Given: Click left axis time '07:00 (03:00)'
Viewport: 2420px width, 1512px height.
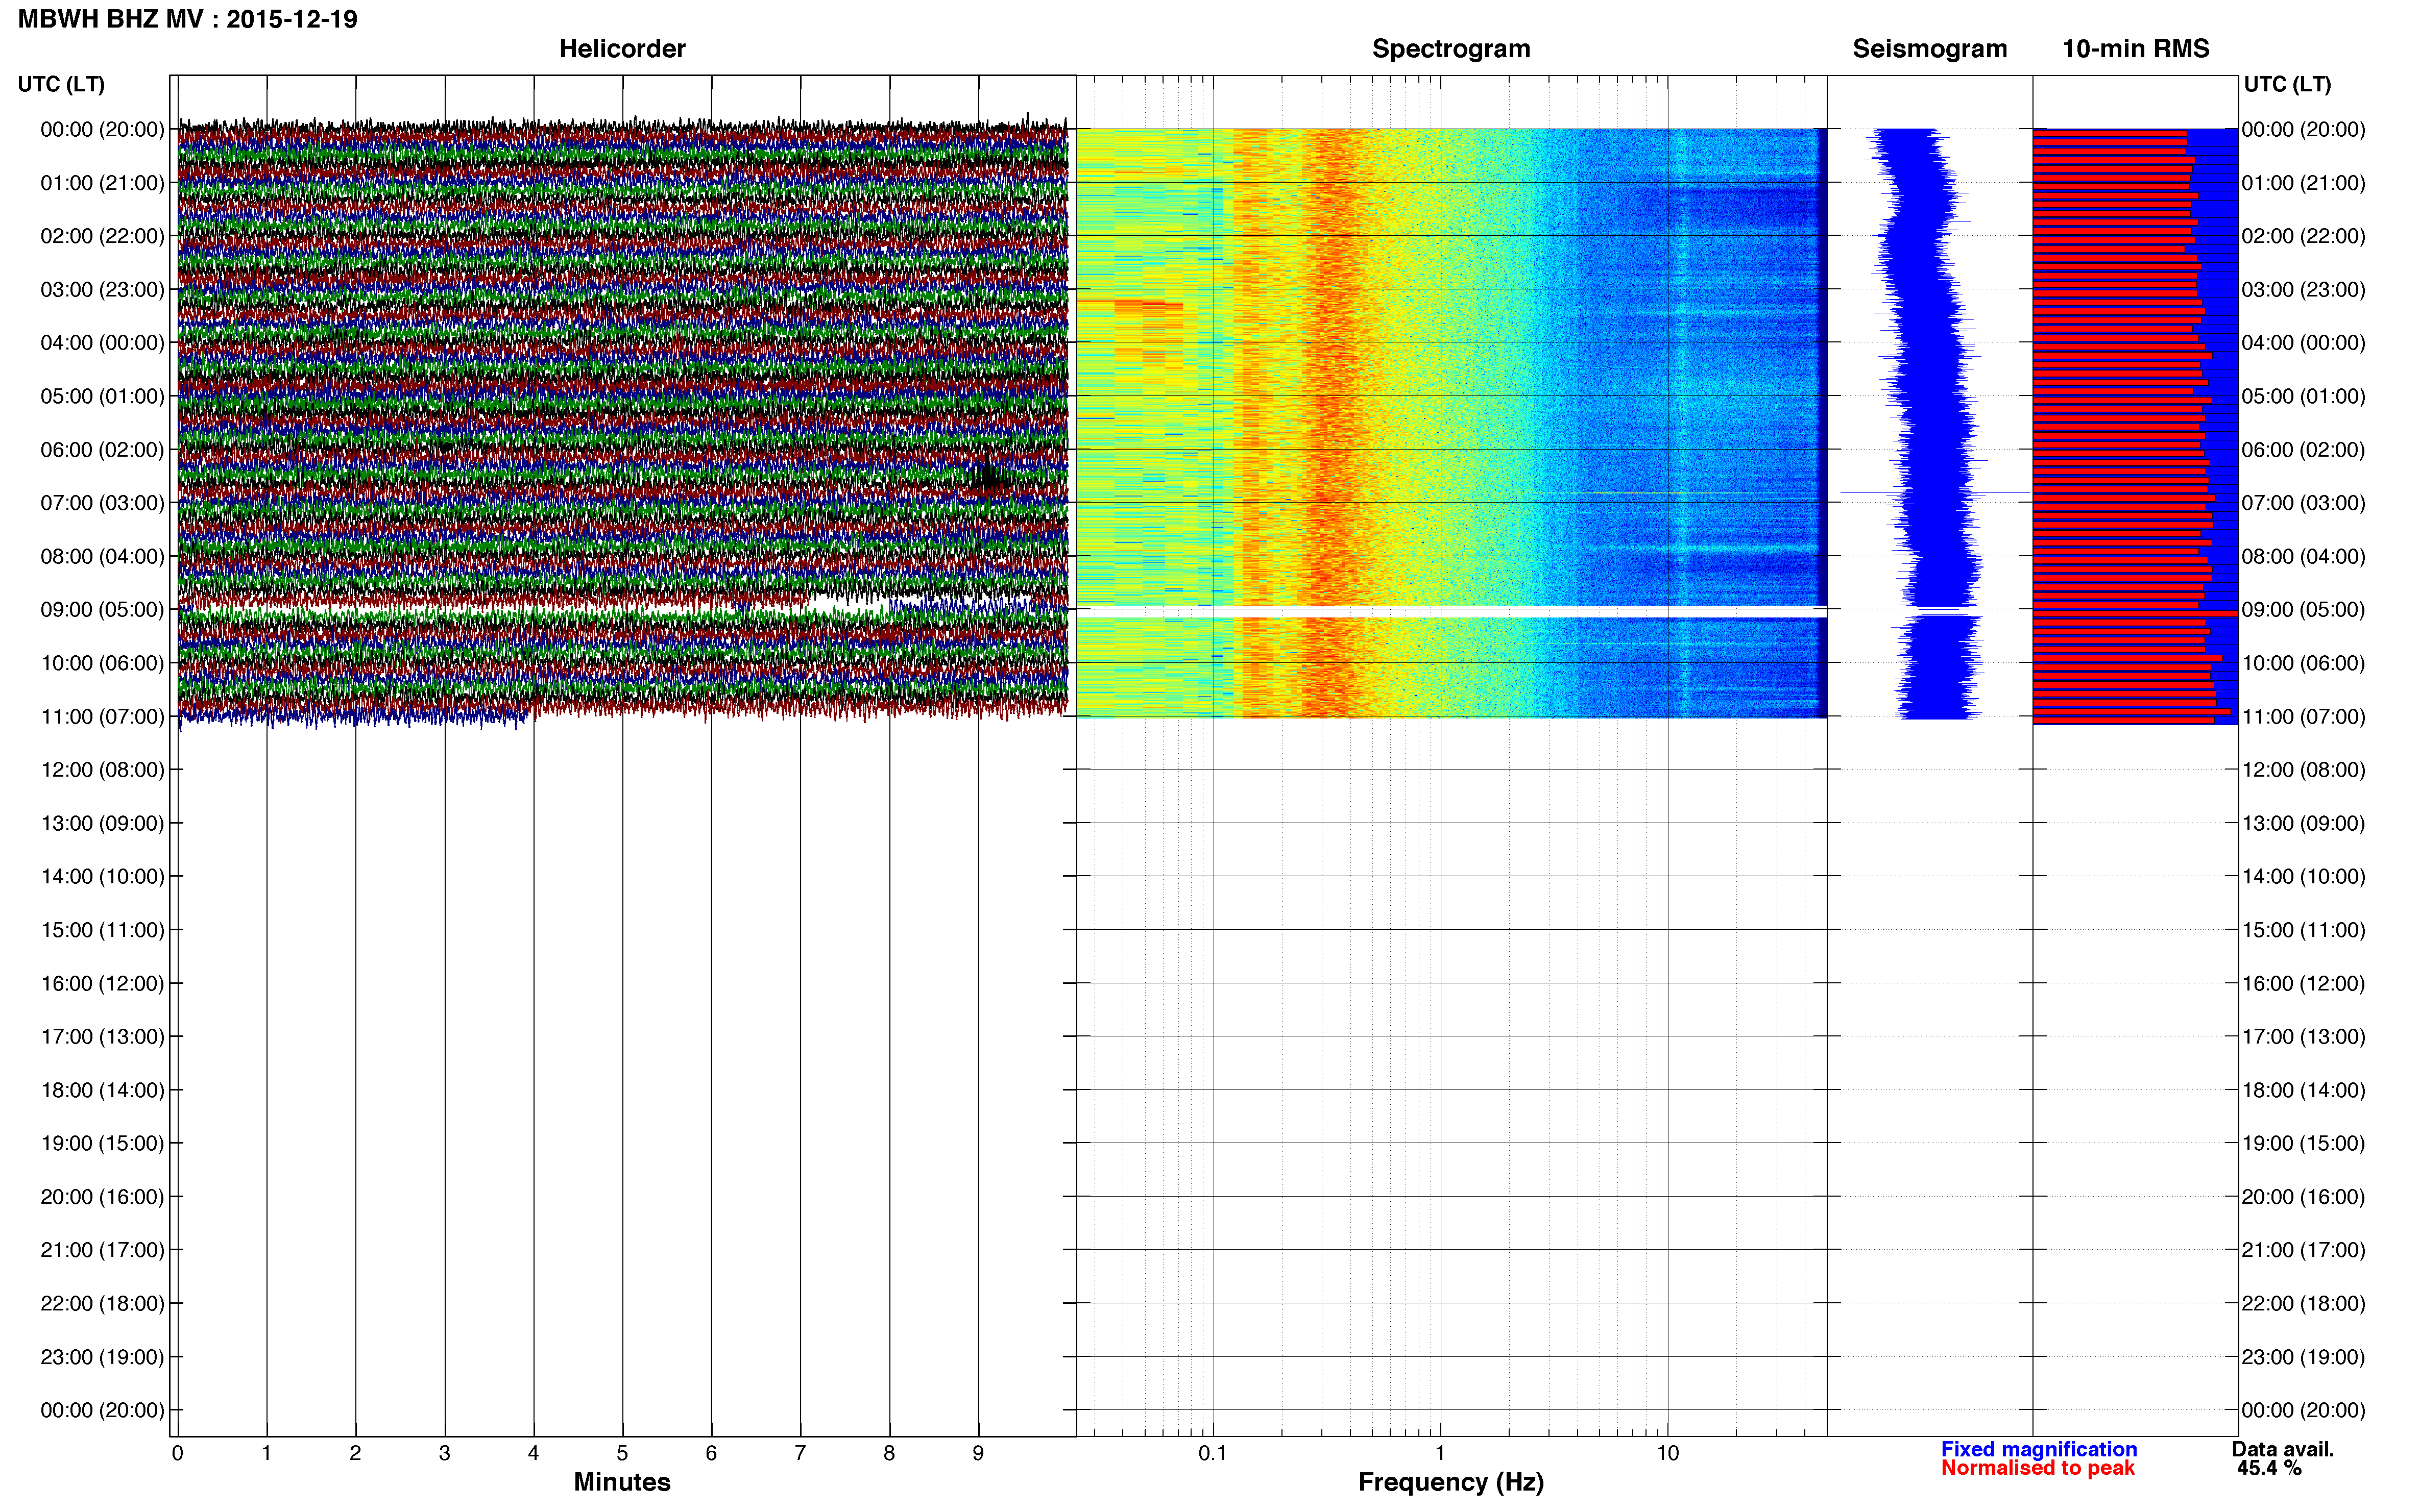Looking at the screenshot, I should [102, 503].
